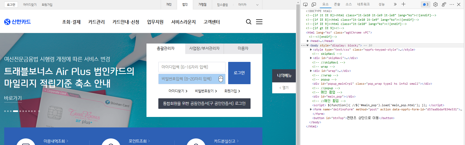Switch to DevTools 요소 tab
This screenshot has height=145, width=465.
(x=326, y=4)
